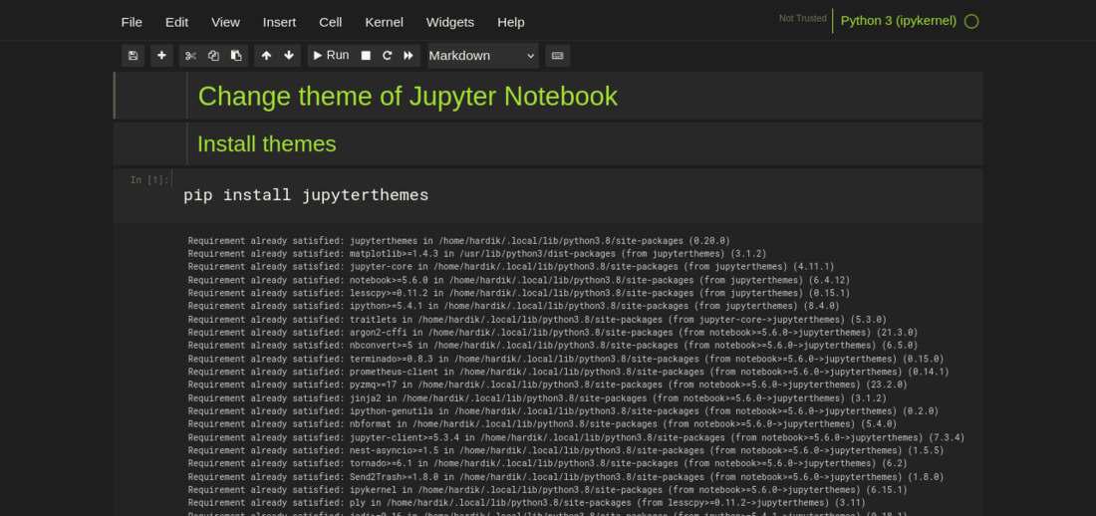Viewport: 1096px width, 516px height.
Task: Click the output line mentioning Send2Trash>=1.8.0
Action: pos(566,477)
